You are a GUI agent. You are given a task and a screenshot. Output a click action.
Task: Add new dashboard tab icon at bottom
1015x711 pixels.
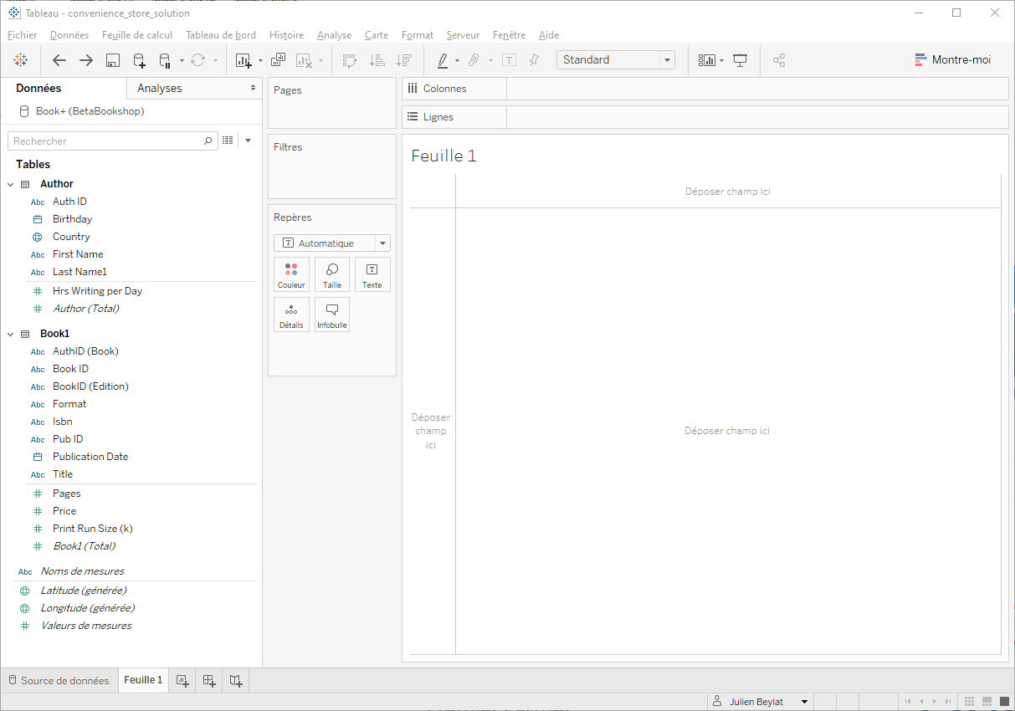pyautogui.click(x=209, y=681)
